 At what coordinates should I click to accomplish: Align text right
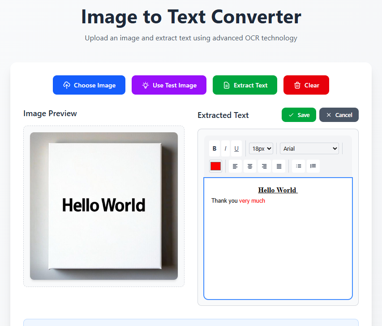tap(264, 166)
